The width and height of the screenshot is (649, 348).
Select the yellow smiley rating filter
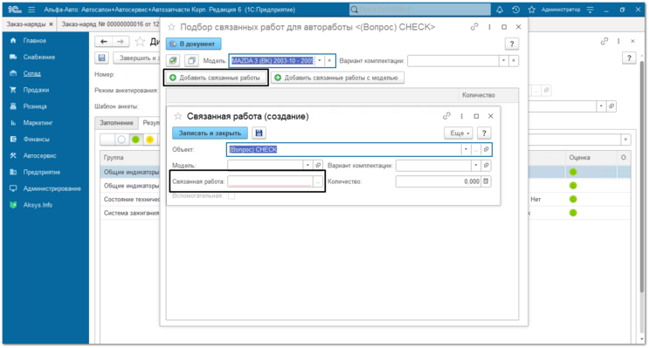pos(149,140)
